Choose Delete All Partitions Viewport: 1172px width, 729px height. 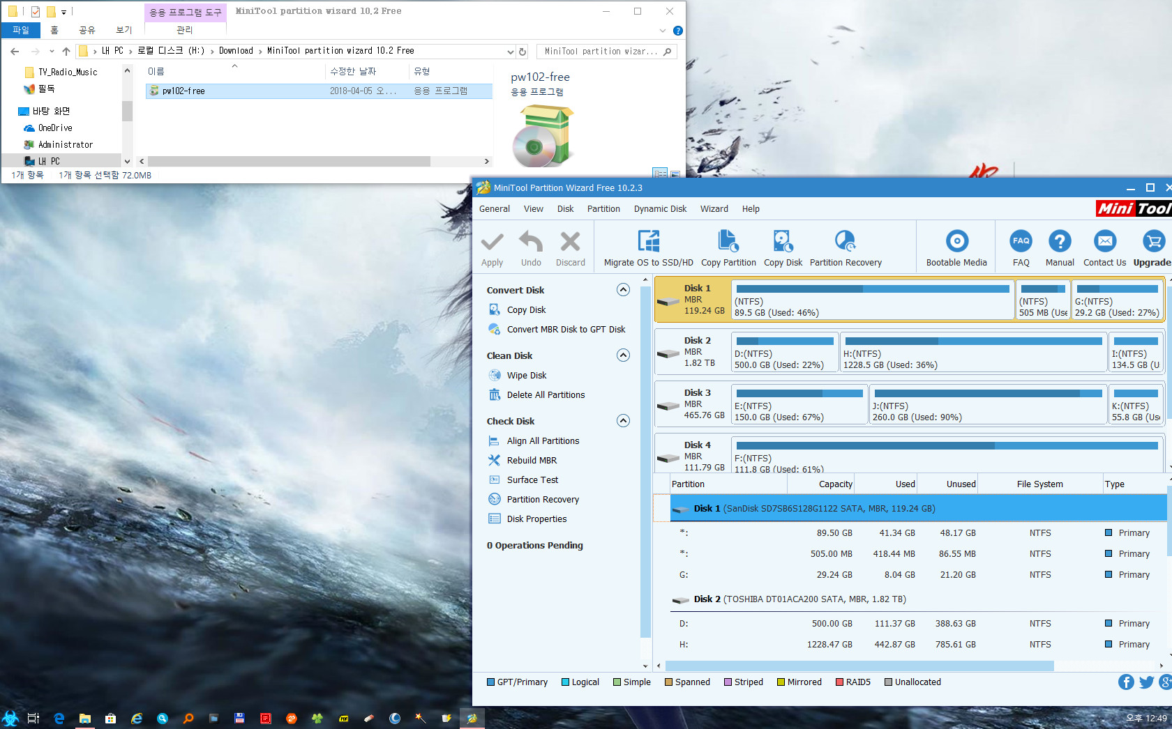(546, 395)
